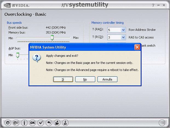Save profile with the download-to-disk icon

65,123
